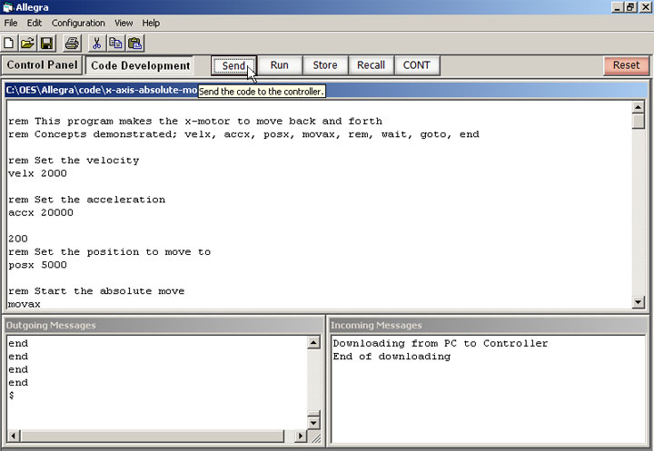The height and width of the screenshot is (451, 654).
Task: Send the code to the controller
Action: [x=233, y=65]
